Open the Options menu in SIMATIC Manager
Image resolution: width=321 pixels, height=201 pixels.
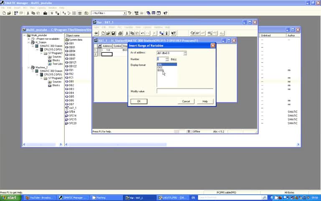pos(41,8)
